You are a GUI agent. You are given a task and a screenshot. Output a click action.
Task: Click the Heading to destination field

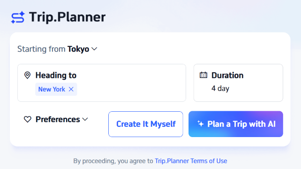pyautogui.click(x=102, y=83)
